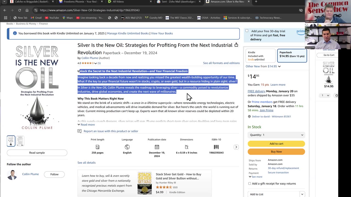
Task: Go to the browser home icon
Action: pos(27,10)
